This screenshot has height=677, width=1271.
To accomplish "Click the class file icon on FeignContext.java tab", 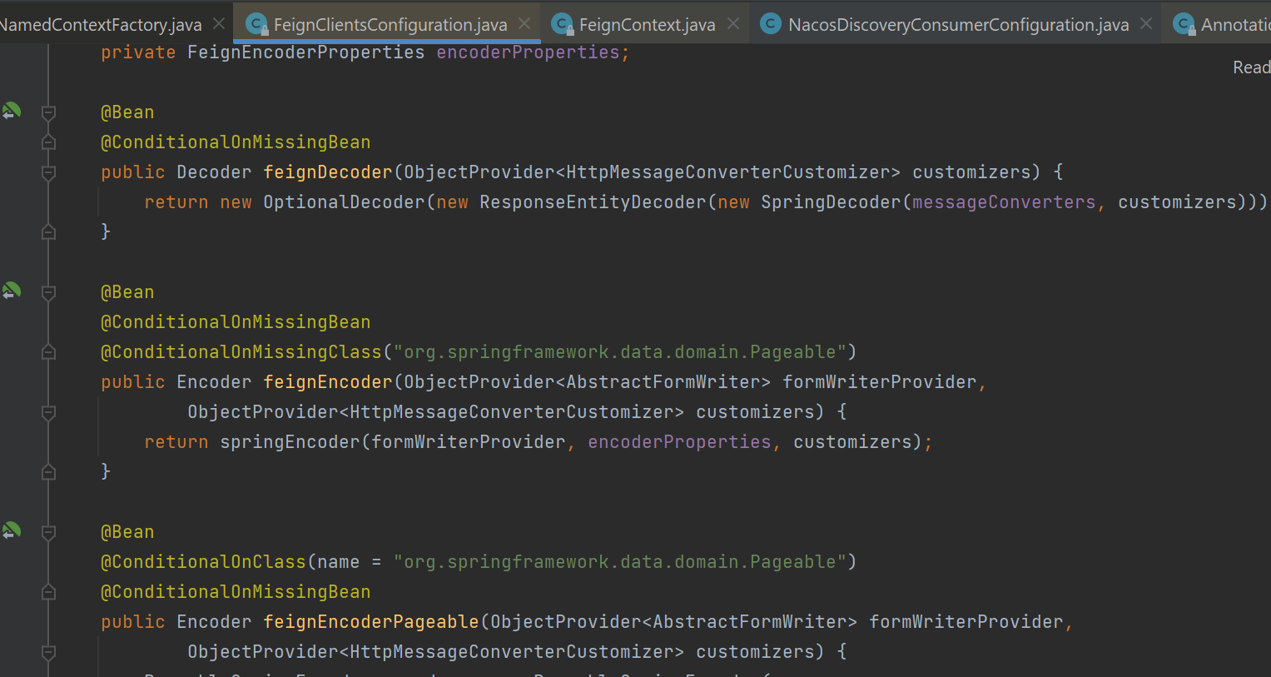I will 563,24.
